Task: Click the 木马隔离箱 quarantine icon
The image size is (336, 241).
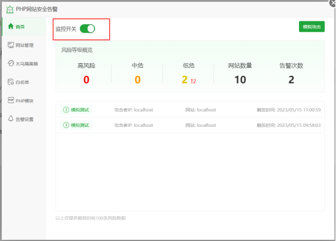Action: pyautogui.click(x=11, y=64)
